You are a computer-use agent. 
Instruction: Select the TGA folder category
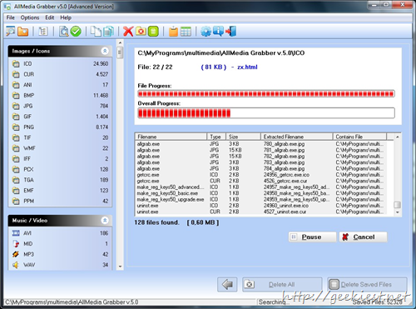pyautogui.click(x=60, y=180)
